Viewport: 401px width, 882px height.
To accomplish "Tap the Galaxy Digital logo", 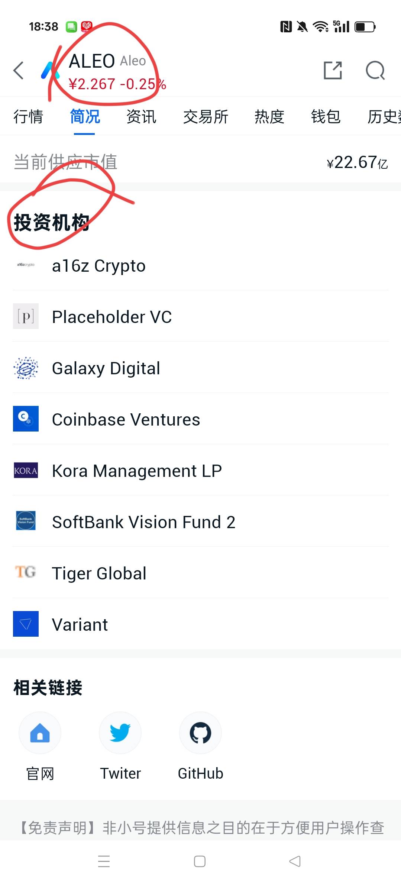I will [x=26, y=368].
